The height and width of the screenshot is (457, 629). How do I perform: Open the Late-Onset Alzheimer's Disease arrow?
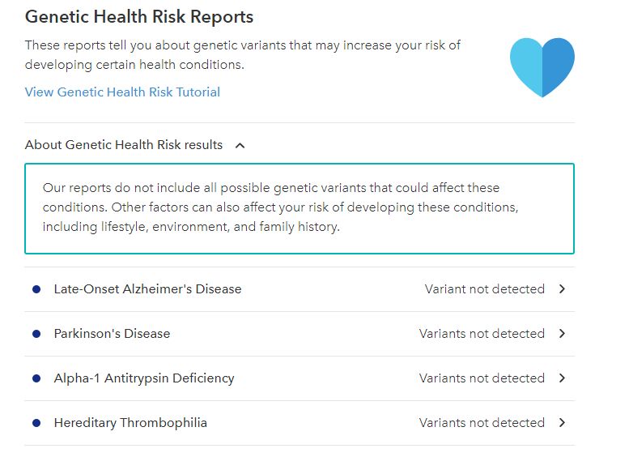pos(563,289)
